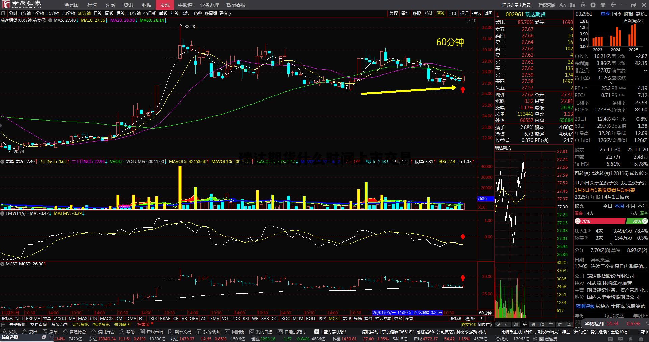The width and height of the screenshot is (649, 342).
Task: Toggle the 画线 drawing line mode
Action: (441, 13)
